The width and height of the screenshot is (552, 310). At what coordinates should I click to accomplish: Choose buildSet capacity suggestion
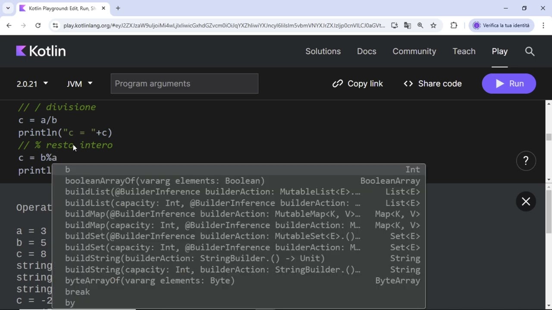tap(239, 248)
